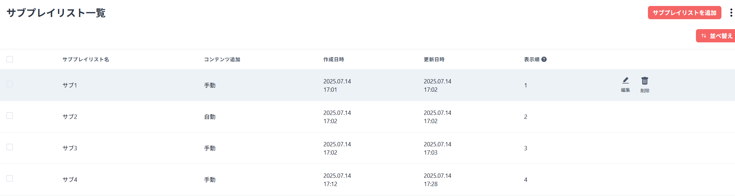Select the checkbox for サブ3 row
The height and width of the screenshot is (196, 735).
point(10,147)
